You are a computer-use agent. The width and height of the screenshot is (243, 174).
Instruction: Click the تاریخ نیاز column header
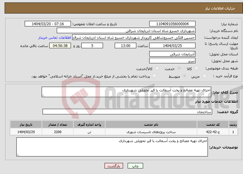pyautogui.click(x=26, y=125)
